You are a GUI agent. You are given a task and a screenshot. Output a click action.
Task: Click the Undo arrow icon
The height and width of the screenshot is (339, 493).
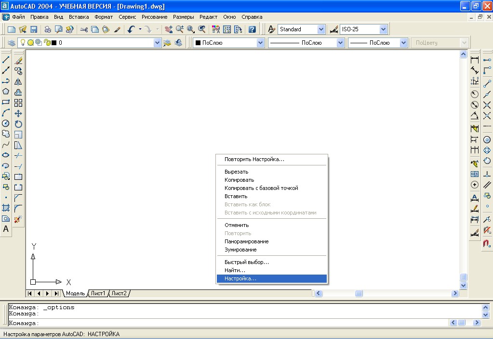pyautogui.click(x=131, y=29)
